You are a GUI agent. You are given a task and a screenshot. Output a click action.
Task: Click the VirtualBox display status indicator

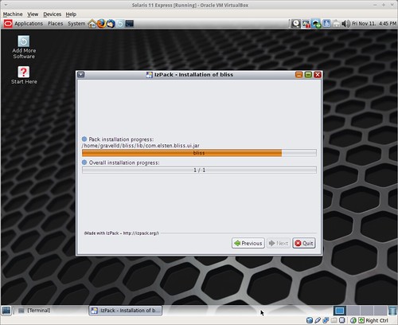point(342,320)
